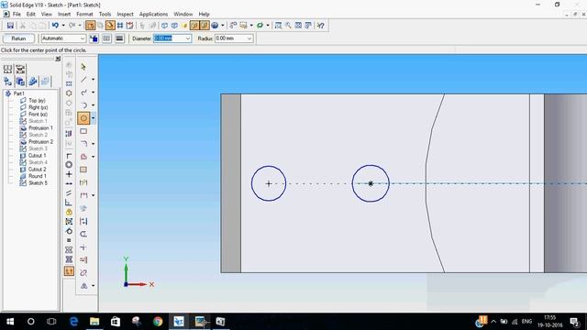Image resolution: width=587 pixels, height=330 pixels.
Task: Open Chrome from the taskbar
Action: (158, 322)
